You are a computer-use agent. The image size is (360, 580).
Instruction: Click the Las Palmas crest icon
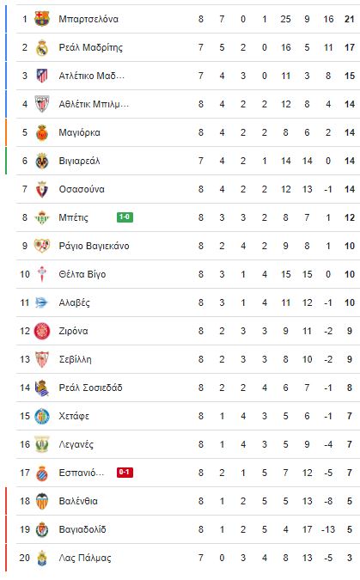coord(42,558)
